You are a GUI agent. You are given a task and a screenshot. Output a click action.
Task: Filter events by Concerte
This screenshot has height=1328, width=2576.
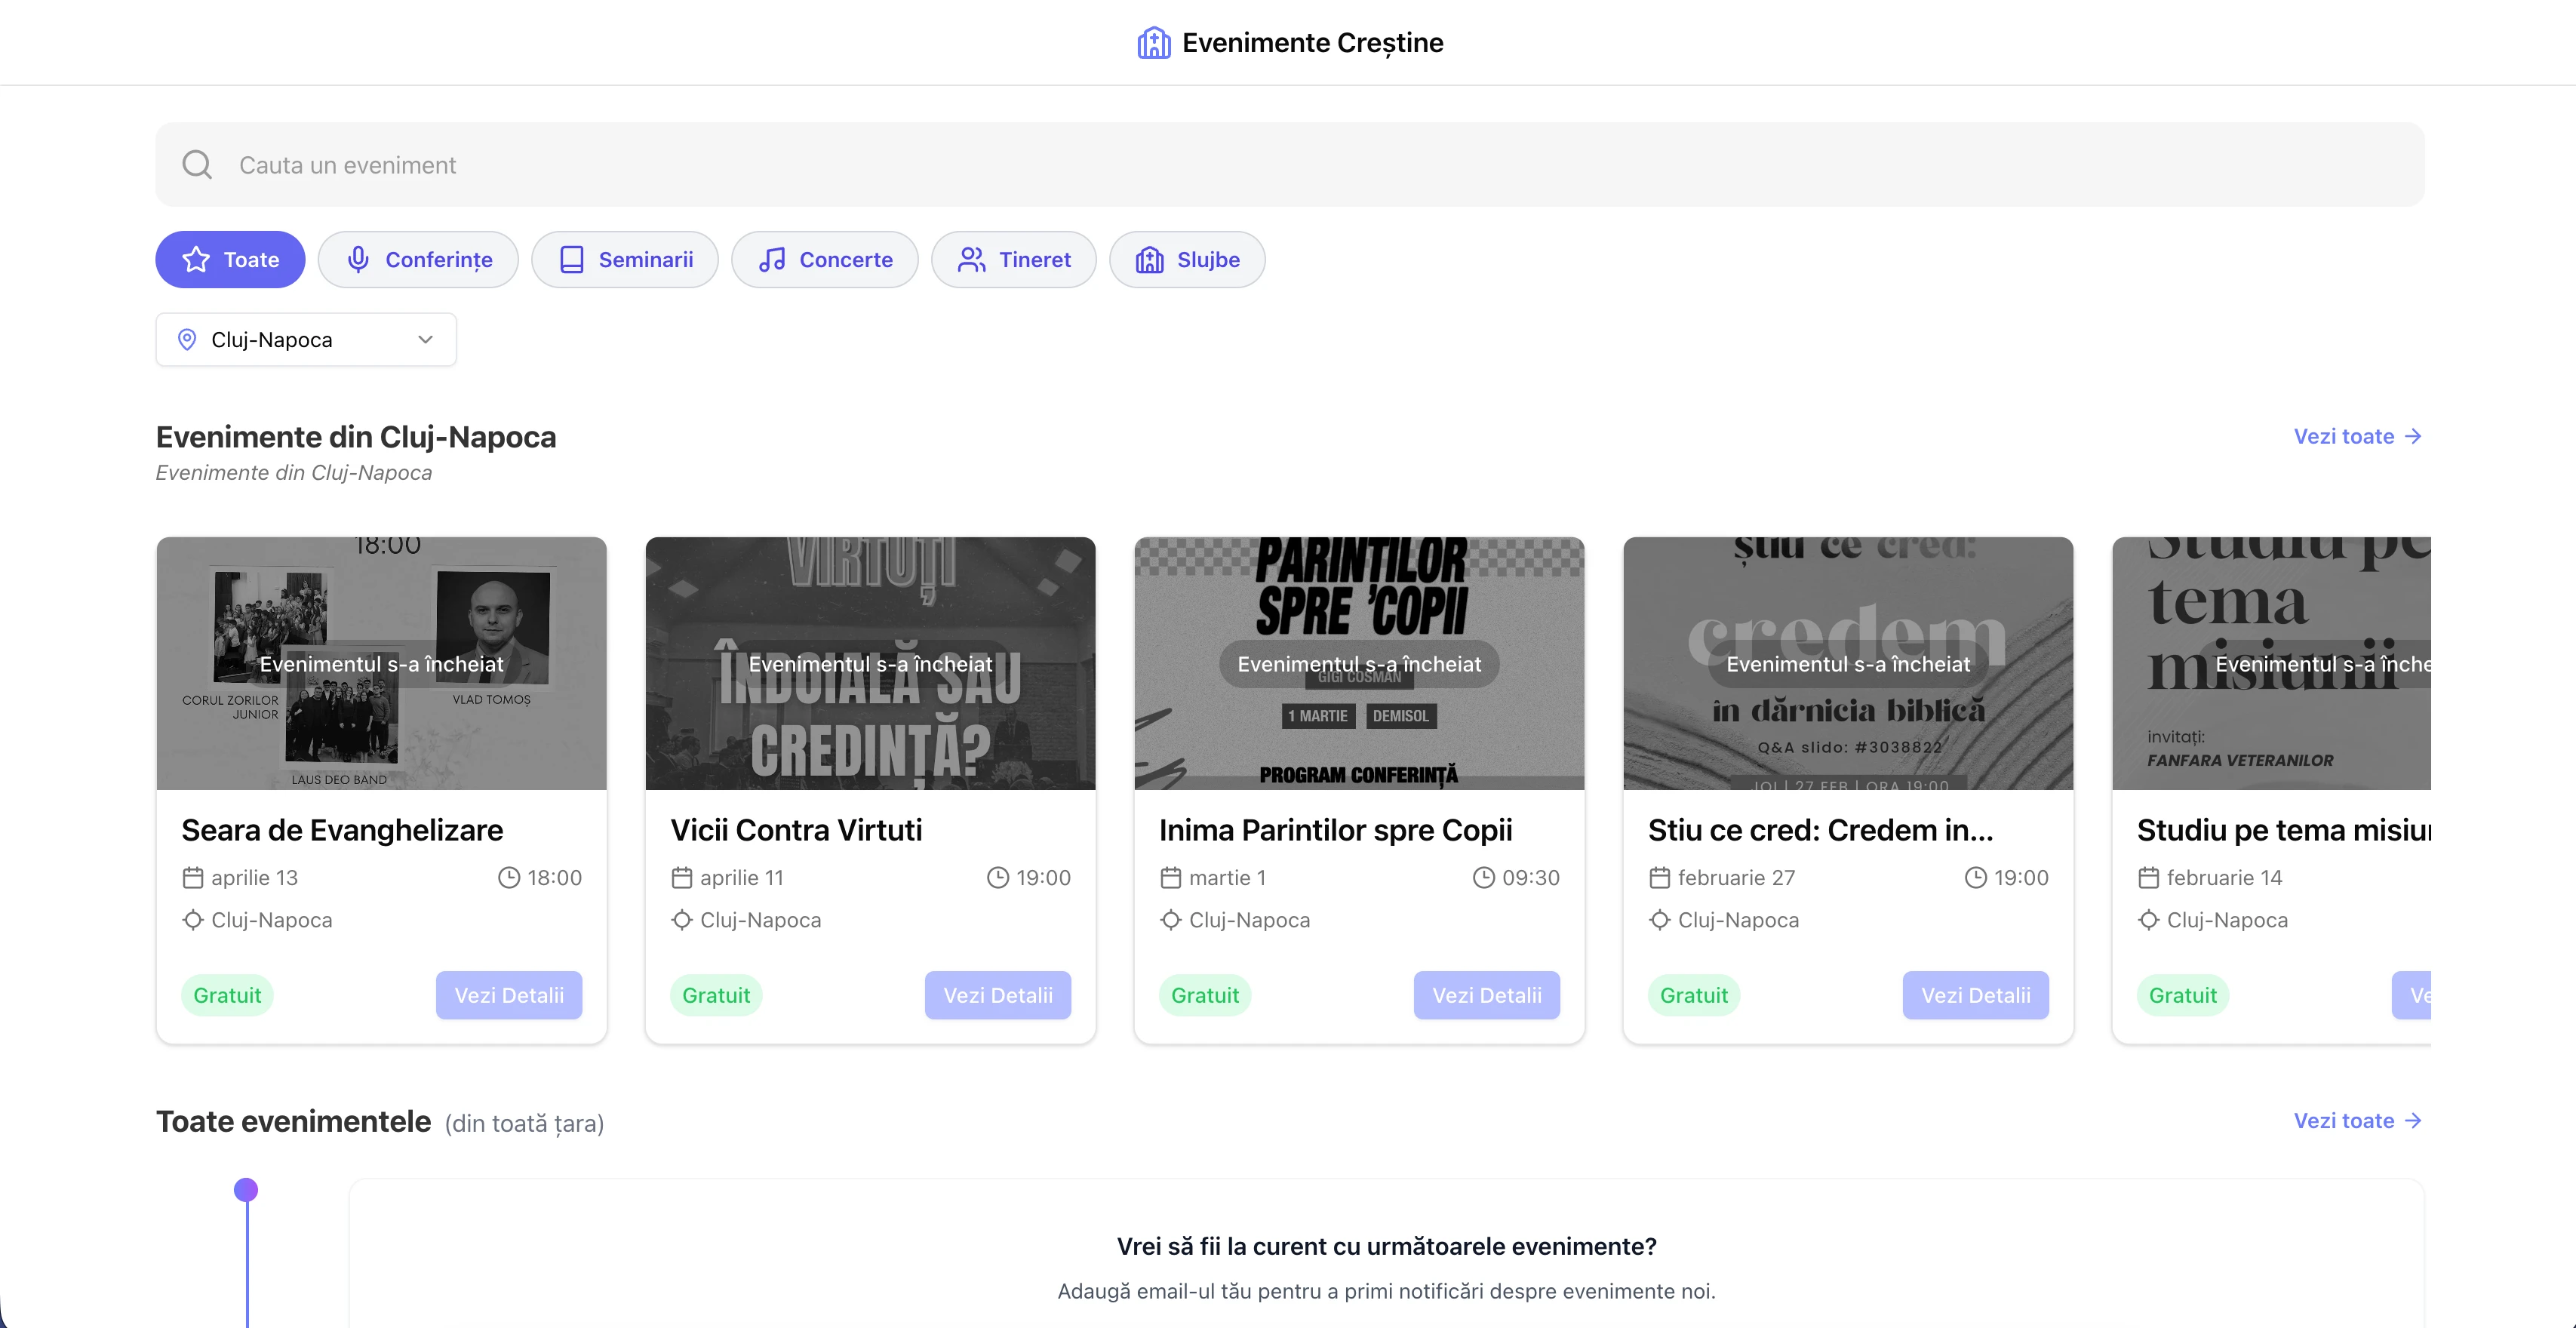(825, 260)
